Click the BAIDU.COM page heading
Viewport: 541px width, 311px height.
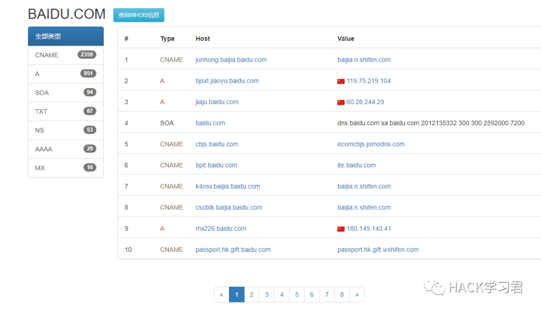pyautogui.click(x=67, y=14)
